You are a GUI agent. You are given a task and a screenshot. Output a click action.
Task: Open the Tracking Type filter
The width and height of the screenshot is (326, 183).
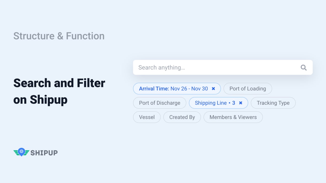273,103
